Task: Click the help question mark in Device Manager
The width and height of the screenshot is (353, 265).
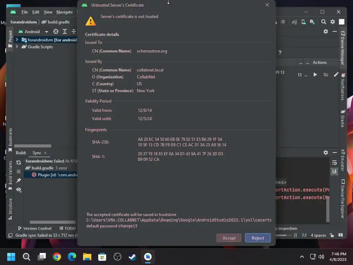Action: [x=280, y=52]
